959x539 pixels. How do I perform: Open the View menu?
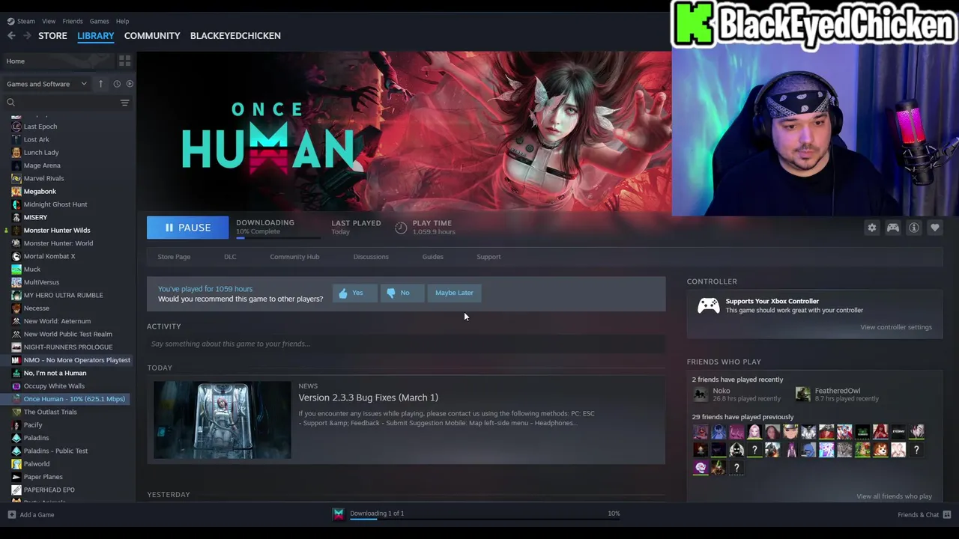(x=49, y=21)
